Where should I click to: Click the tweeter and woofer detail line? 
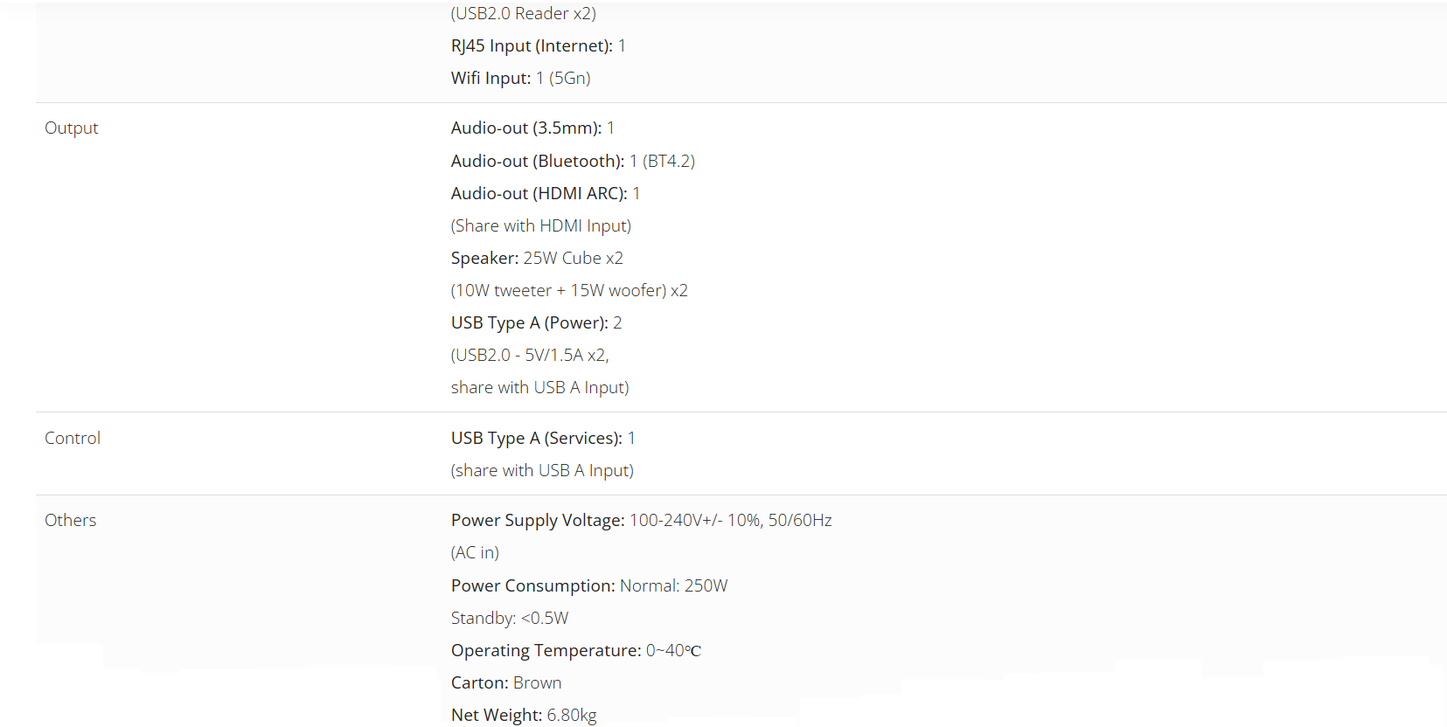click(x=569, y=291)
